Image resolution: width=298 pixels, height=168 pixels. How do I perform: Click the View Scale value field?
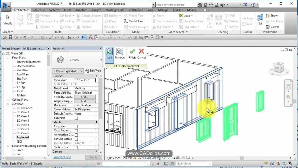[x=85, y=80]
